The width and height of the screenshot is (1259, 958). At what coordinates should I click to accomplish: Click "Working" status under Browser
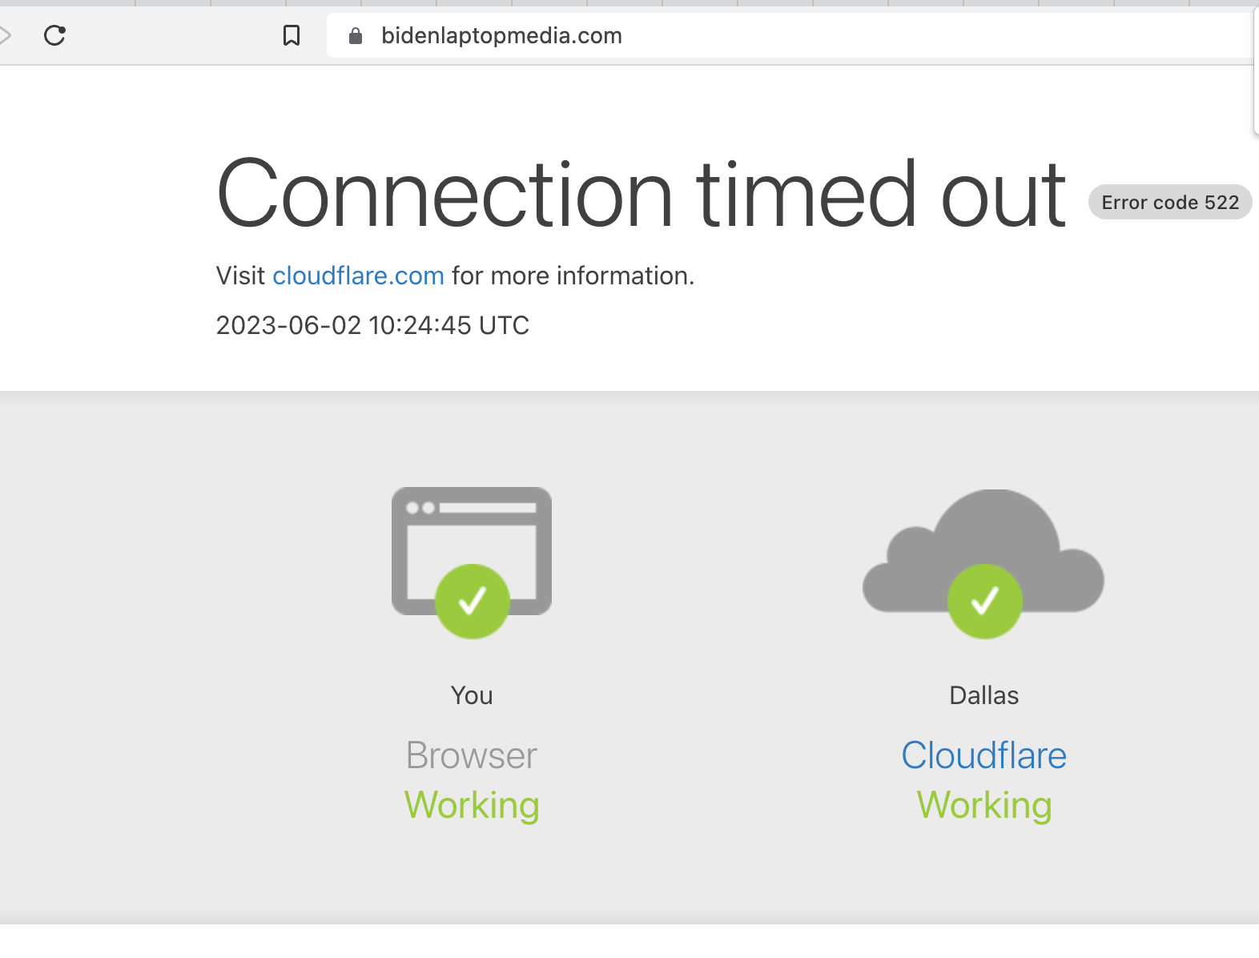click(x=472, y=805)
